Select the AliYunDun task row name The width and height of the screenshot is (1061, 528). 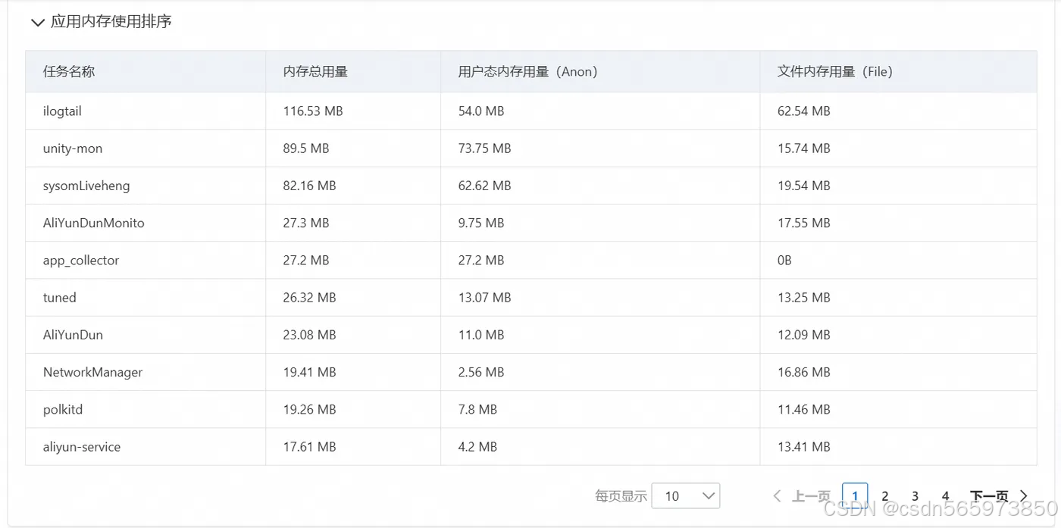pyautogui.click(x=73, y=335)
